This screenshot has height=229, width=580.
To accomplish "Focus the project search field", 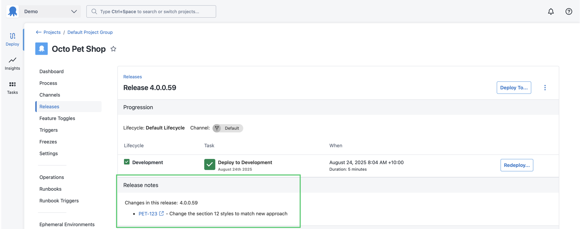I will click(151, 11).
